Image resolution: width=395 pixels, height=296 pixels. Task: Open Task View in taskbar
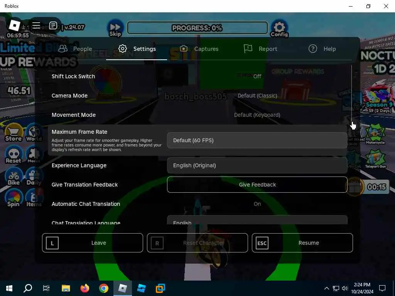(x=46, y=288)
